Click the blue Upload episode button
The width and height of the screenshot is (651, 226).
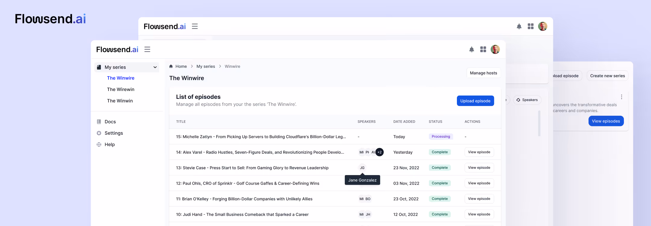[x=475, y=101]
